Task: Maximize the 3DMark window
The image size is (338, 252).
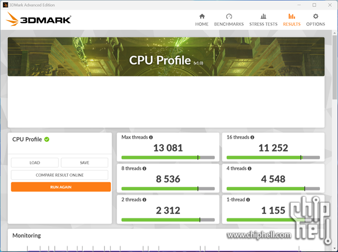Action: point(314,5)
